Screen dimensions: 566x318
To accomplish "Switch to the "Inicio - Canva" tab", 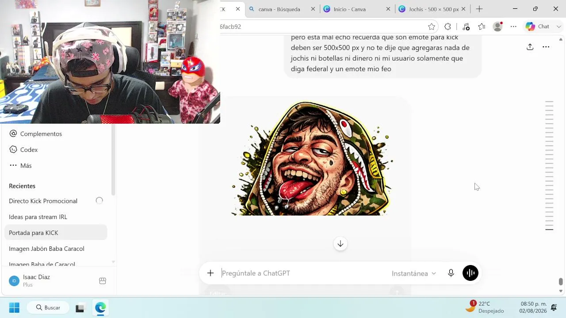I will pyautogui.click(x=357, y=9).
